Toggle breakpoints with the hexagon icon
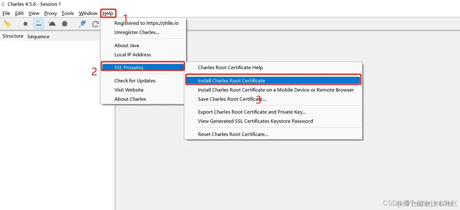This screenshot has height=210, width=460. click(x=65, y=24)
